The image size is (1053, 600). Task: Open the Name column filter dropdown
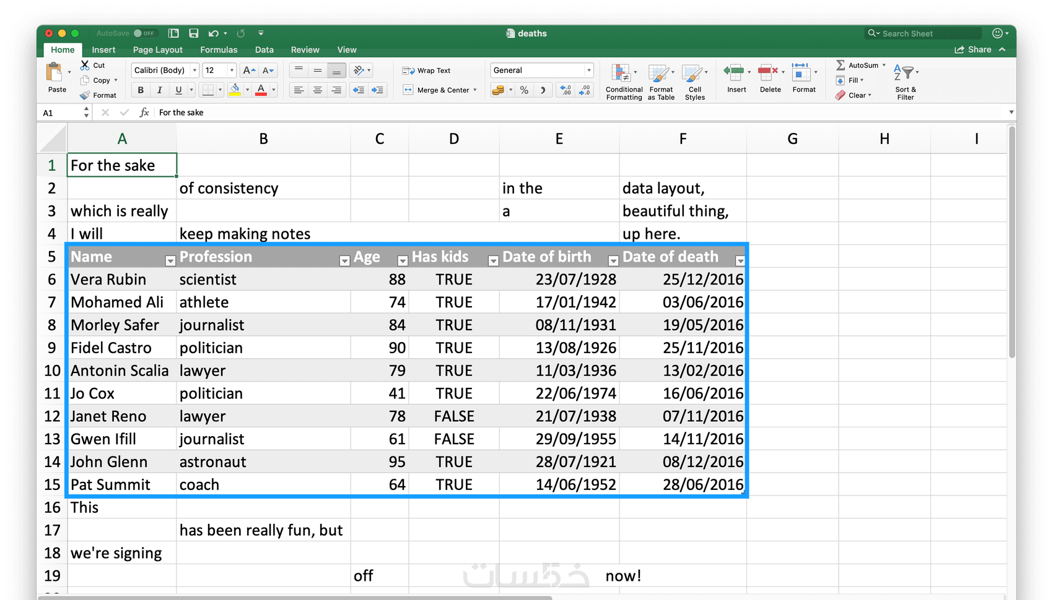click(170, 261)
